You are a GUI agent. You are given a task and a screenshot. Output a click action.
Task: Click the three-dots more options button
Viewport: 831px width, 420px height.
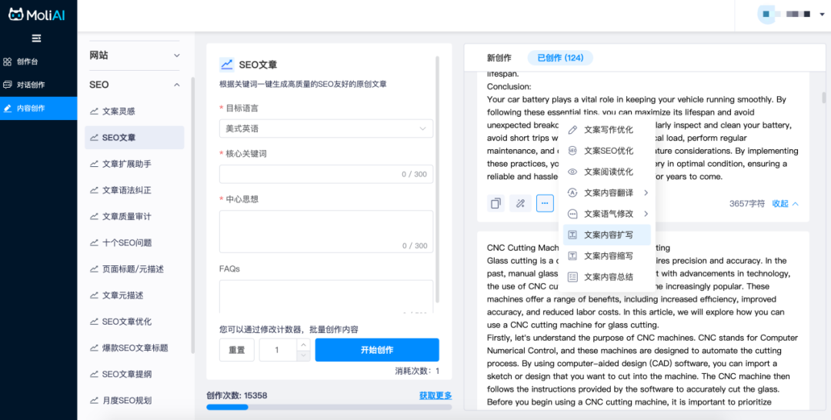pyautogui.click(x=545, y=203)
